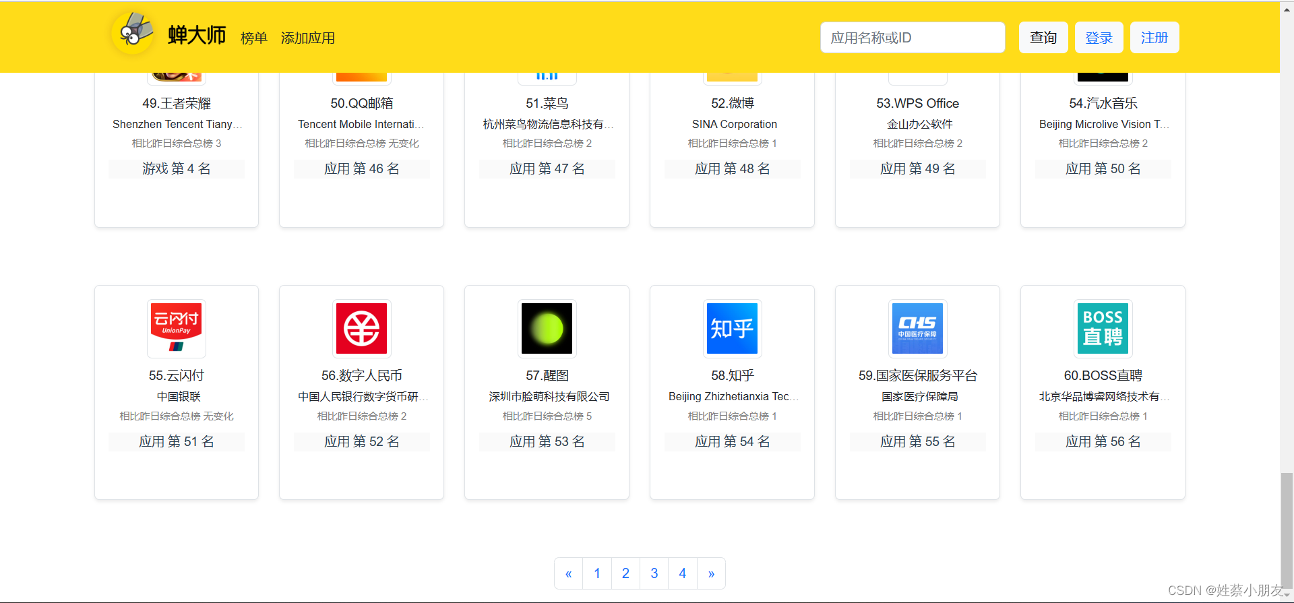1294x603 pixels.
Task: Go to pagination page 1
Action: pos(597,573)
